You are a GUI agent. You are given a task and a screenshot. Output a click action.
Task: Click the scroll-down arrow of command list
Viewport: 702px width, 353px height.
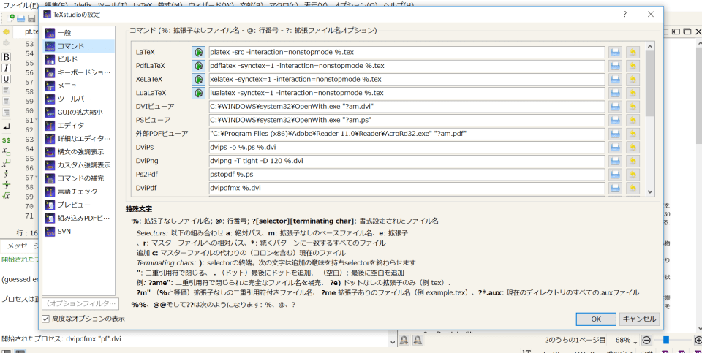(650, 192)
